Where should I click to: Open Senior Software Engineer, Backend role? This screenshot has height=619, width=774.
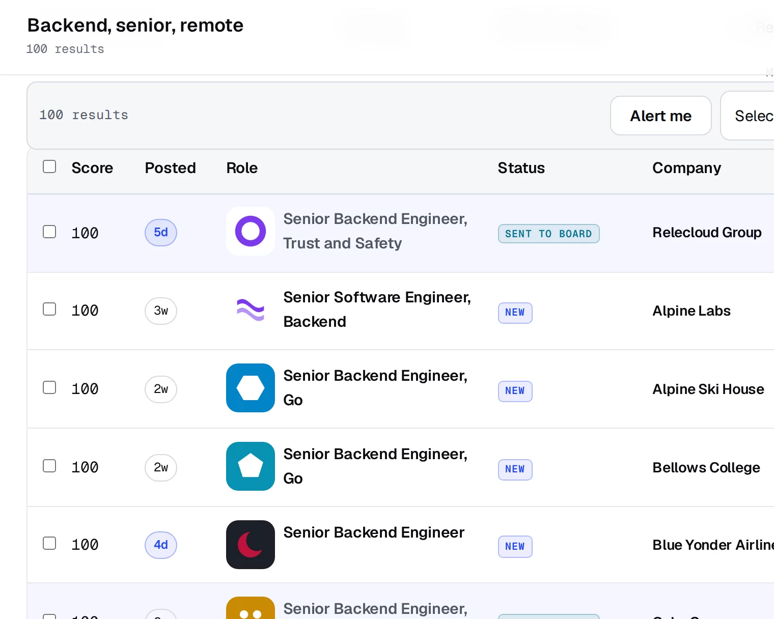377,309
